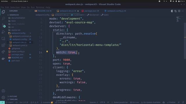Open the Extensions view
This screenshot has height=104, width=186.
(3, 45)
